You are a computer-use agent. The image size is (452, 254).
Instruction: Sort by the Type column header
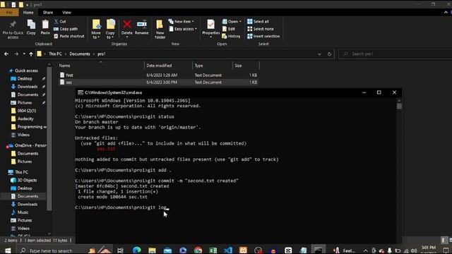(x=213, y=66)
